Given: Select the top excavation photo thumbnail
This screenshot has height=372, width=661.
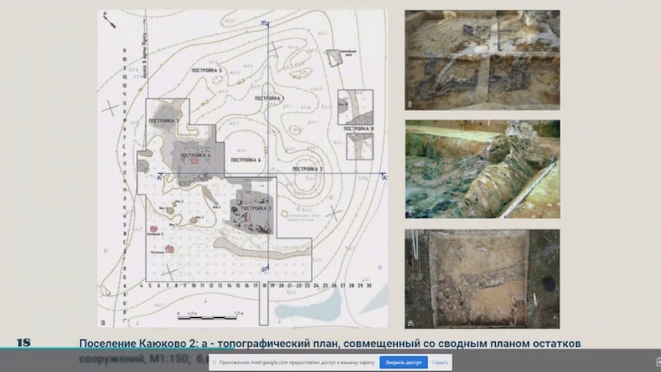Looking at the screenshot, I should point(482,59).
